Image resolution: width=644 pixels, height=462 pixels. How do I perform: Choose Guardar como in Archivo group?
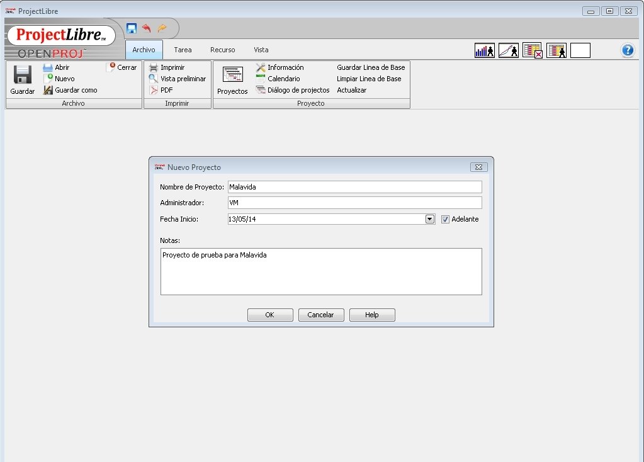point(71,90)
